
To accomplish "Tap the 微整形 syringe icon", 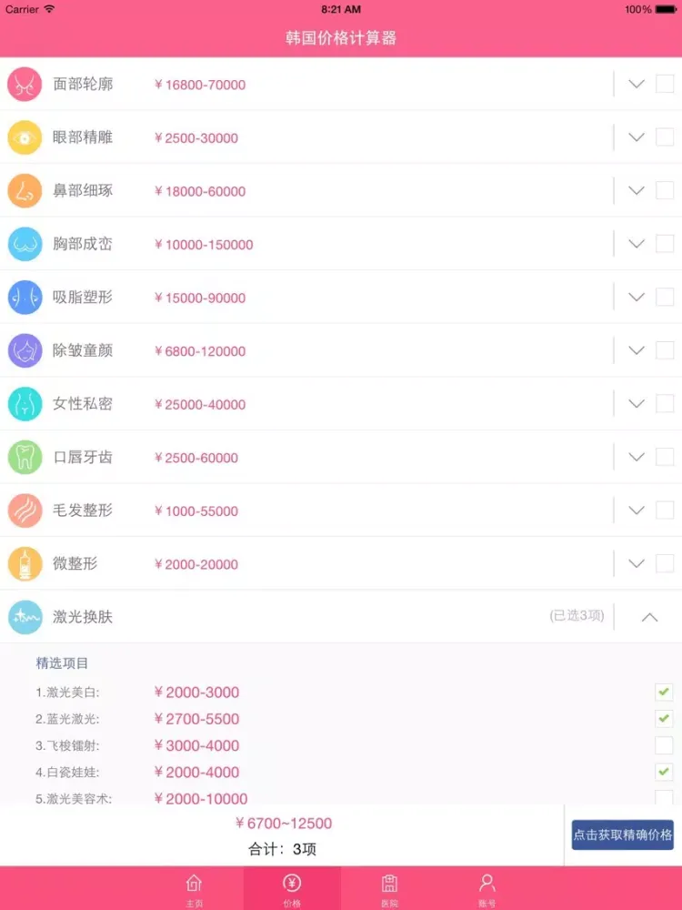I will click(25, 563).
